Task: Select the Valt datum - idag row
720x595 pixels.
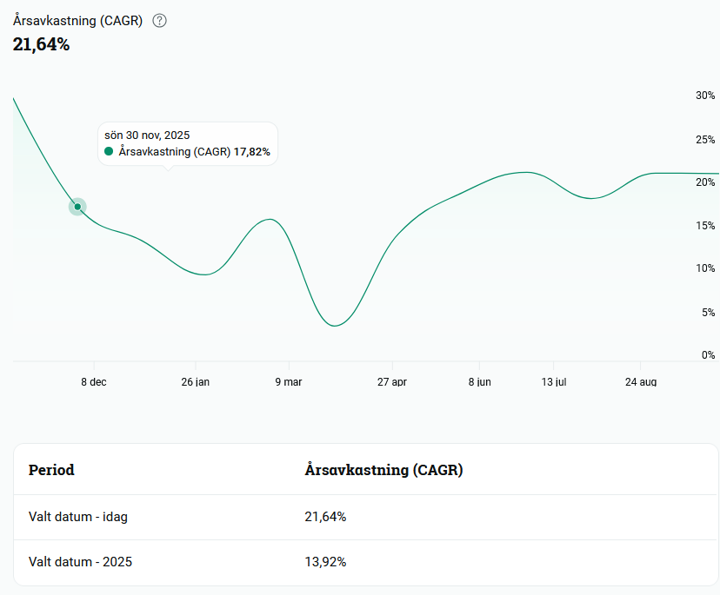Action: point(366,517)
